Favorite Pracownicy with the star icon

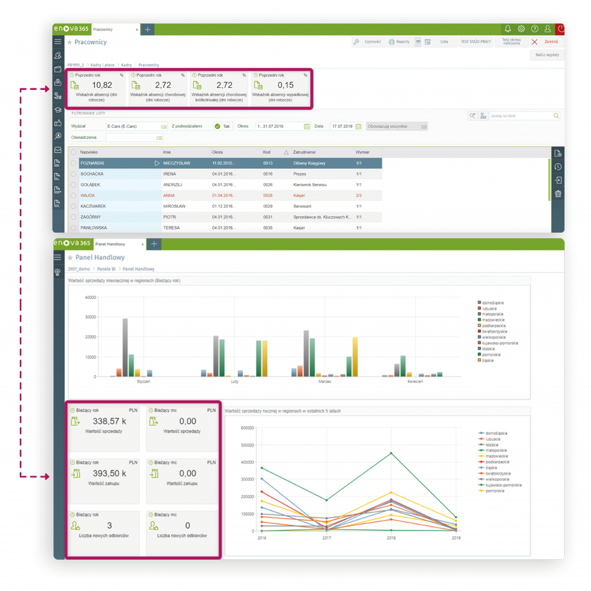[70, 42]
